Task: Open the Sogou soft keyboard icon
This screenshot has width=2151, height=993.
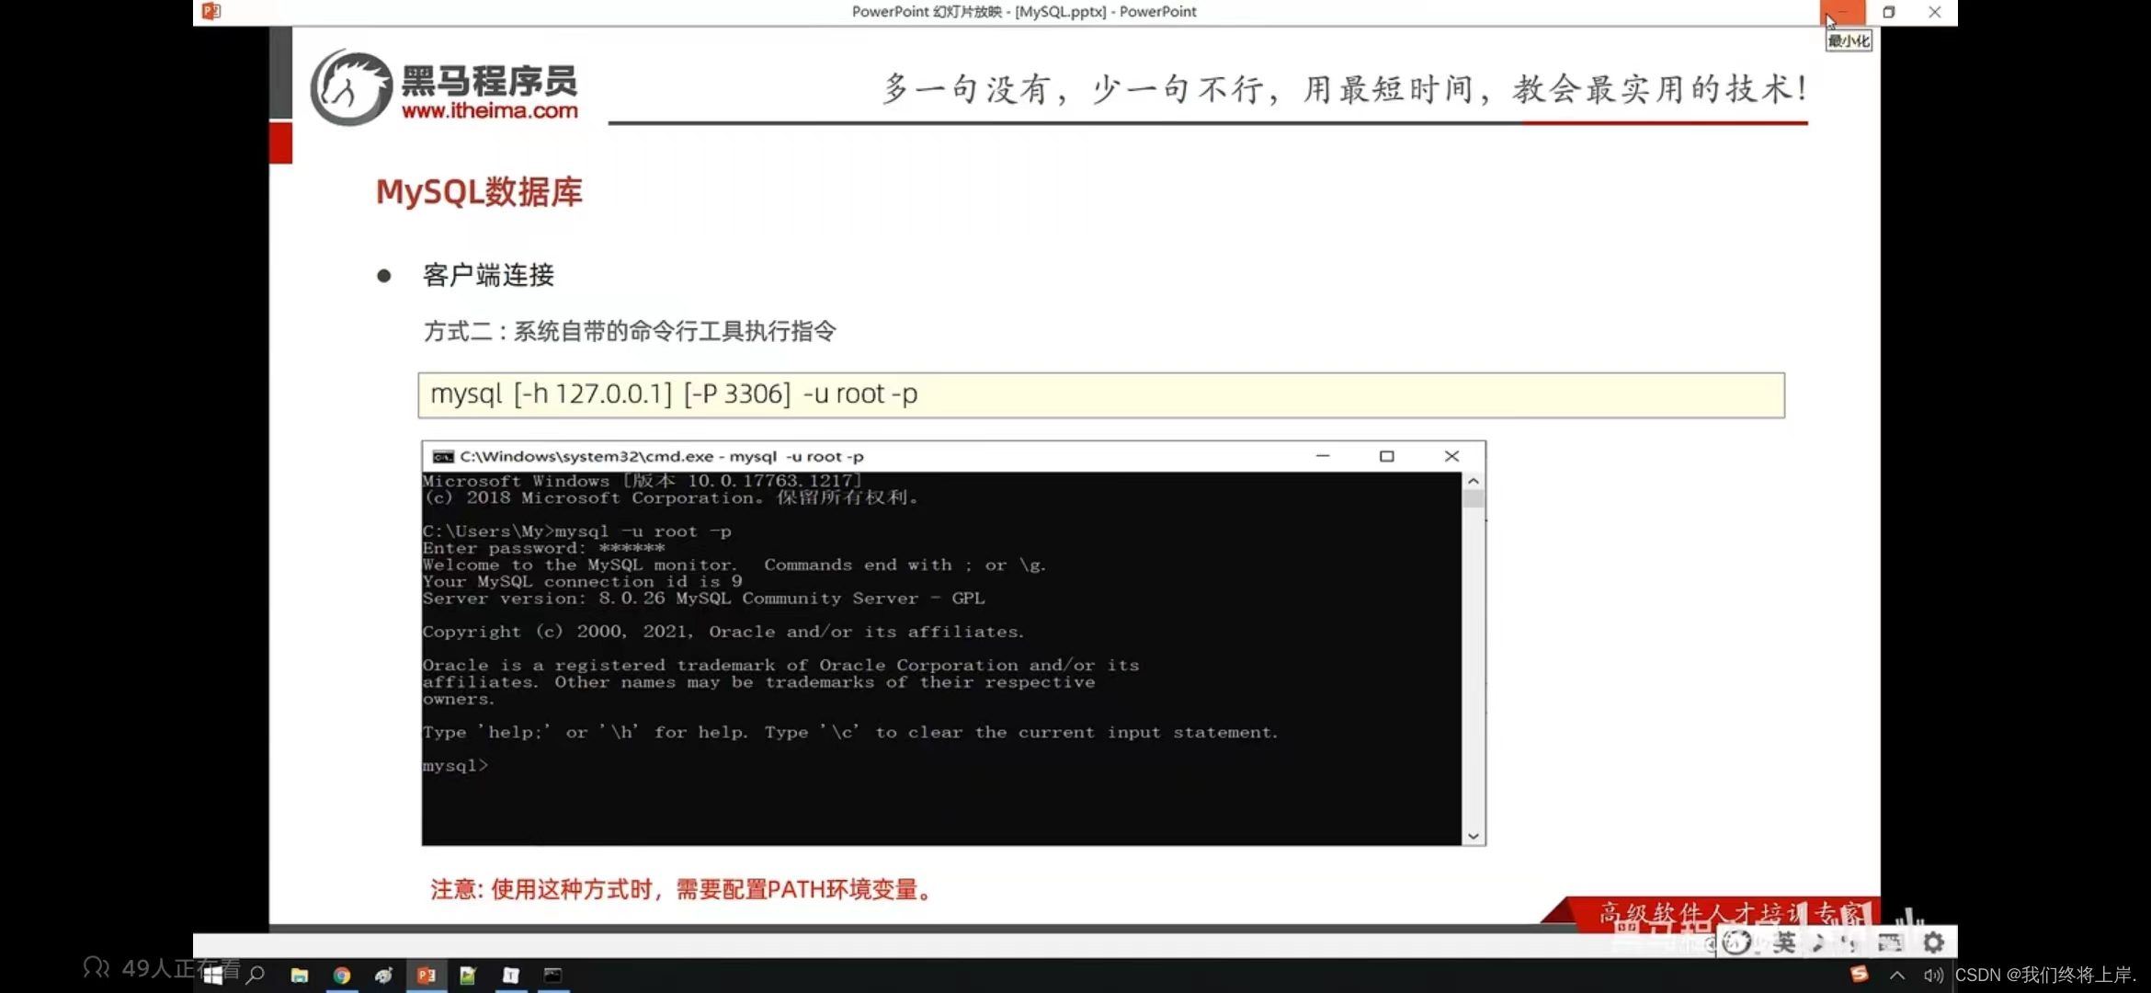Action: 1890,942
